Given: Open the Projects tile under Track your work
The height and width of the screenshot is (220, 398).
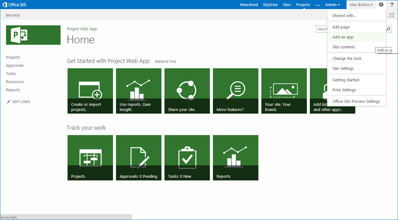Looking at the screenshot, I should [x=90, y=158].
